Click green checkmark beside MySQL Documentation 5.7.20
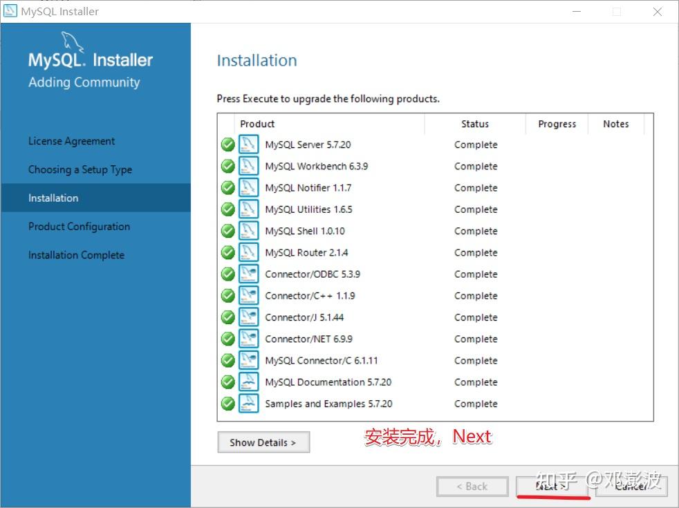 (227, 382)
